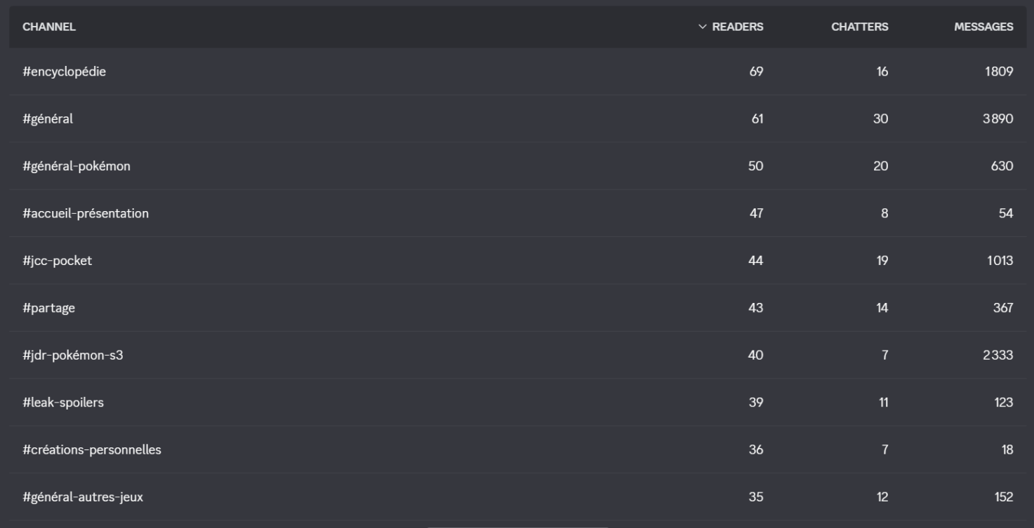The image size is (1034, 528).
Task: Open the #encyclopédie channel row
Action: 517,72
